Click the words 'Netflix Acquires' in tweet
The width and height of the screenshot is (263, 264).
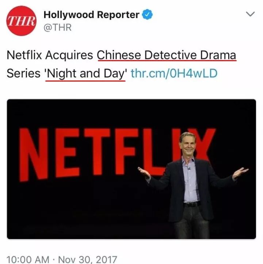coord(50,55)
